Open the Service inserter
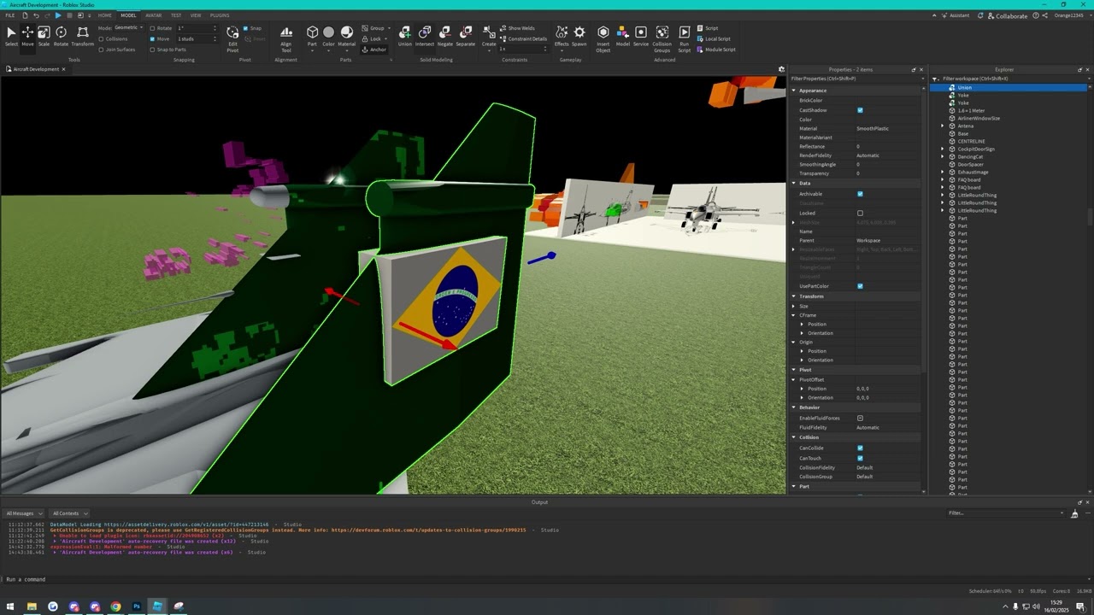This screenshot has width=1094, height=615. coord(641,36)
